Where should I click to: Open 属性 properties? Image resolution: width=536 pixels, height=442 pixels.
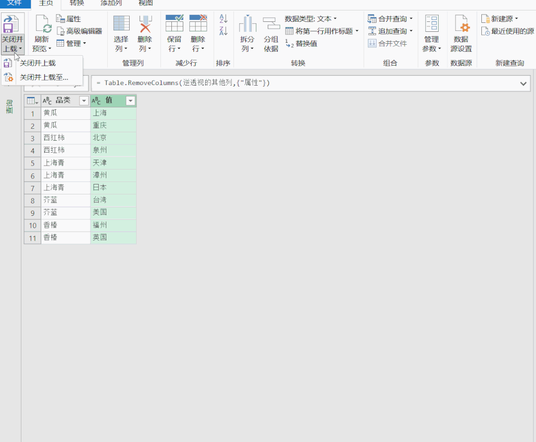[69, 19]
